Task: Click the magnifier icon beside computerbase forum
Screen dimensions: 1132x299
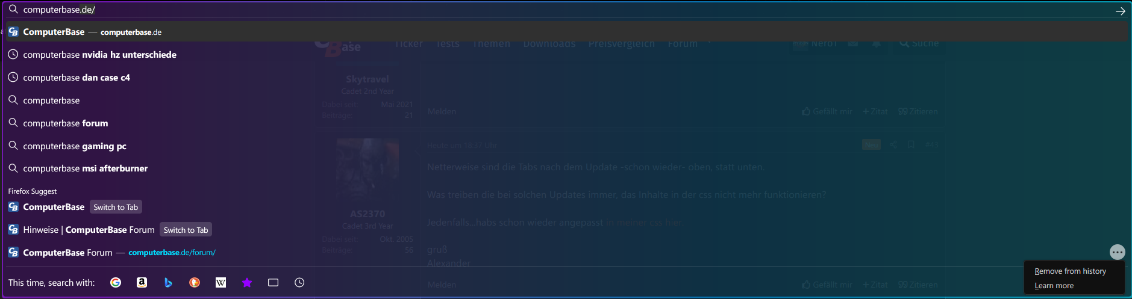Action: [13, 123]
